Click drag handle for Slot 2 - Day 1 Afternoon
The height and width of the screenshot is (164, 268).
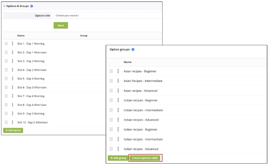tap(6, 52)
